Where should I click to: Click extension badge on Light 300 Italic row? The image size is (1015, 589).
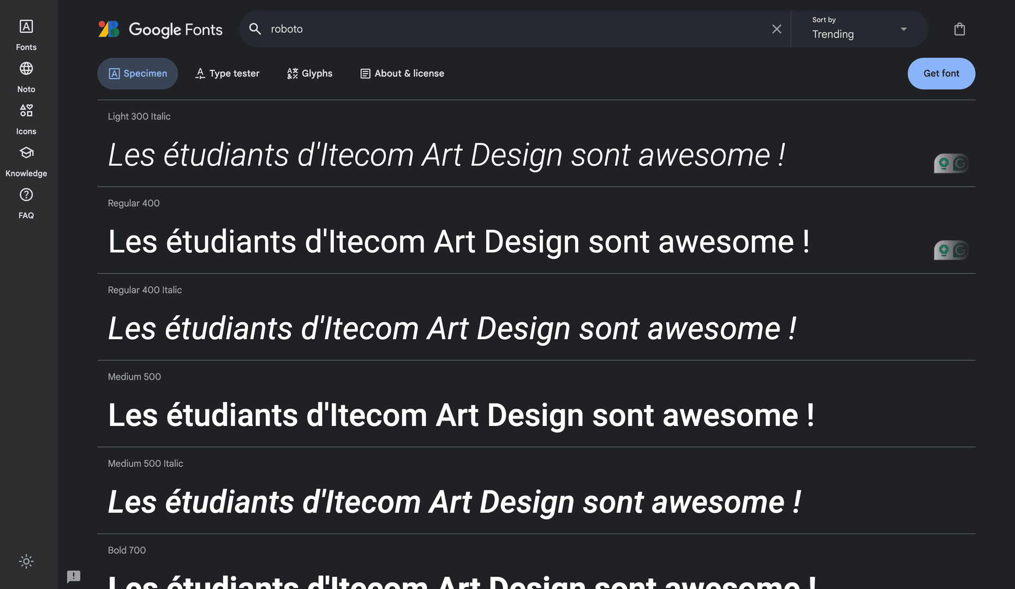coord(951,163)
